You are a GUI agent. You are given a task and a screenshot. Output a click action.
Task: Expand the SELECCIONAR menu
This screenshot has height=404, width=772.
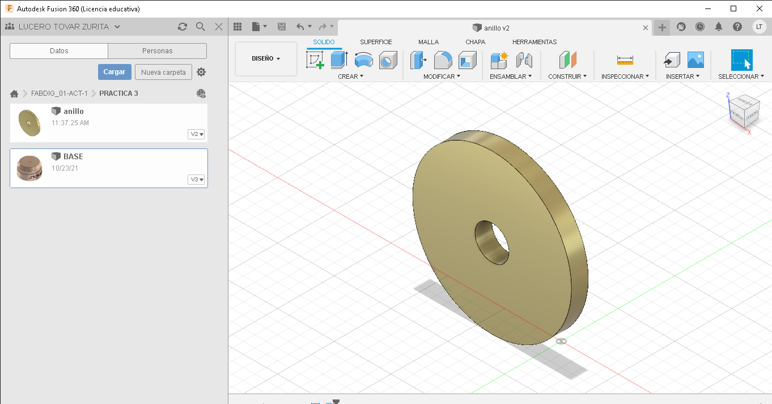click(x=741, y=76)
